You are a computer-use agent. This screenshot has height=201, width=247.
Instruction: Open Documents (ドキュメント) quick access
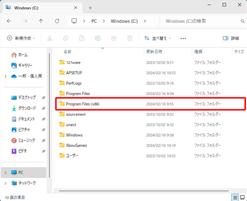click(23, 119)
